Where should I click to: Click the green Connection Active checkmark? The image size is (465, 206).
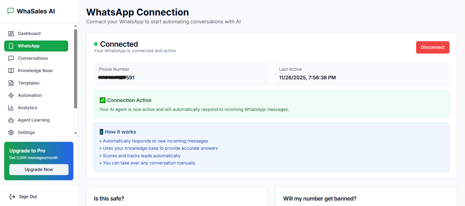pos(102,100)
